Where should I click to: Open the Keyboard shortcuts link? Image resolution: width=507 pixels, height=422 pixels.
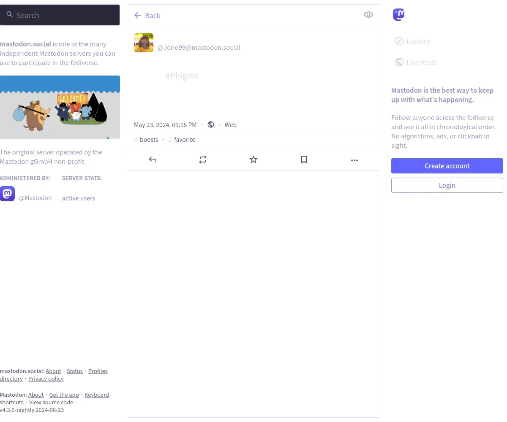(55, 398)
